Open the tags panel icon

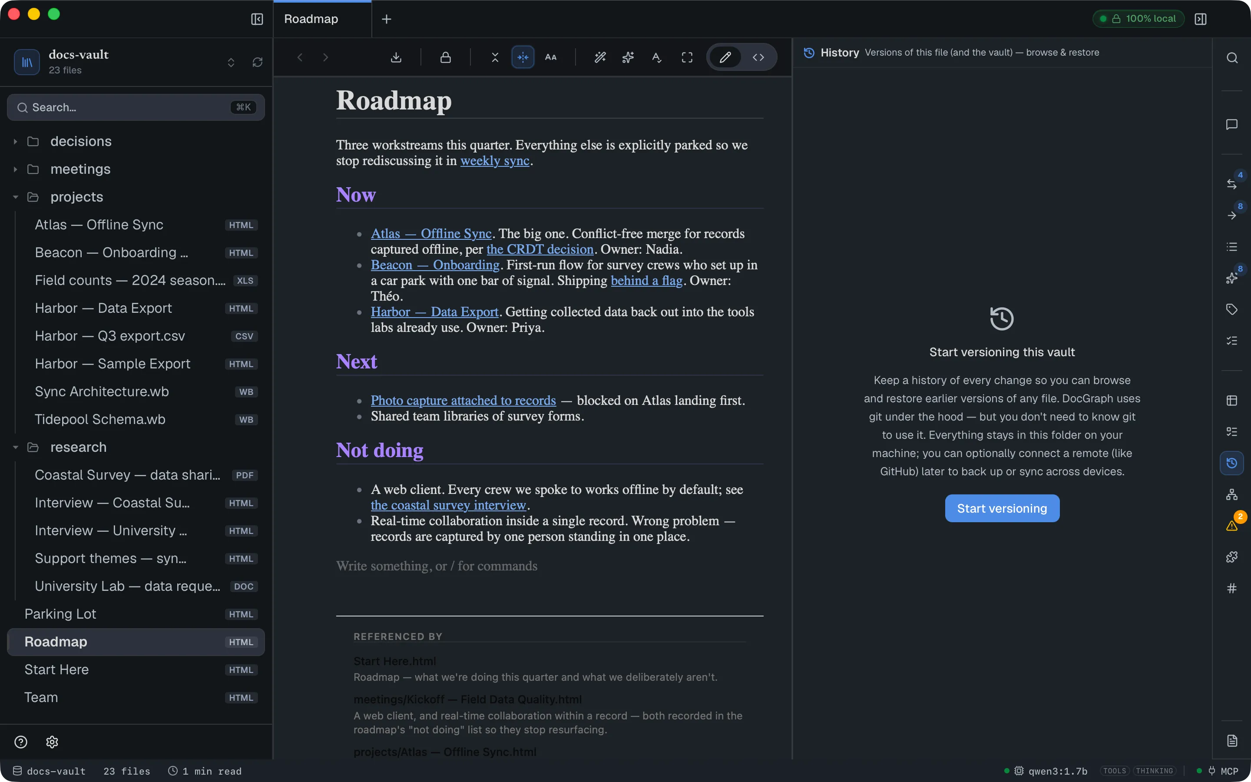pyautogui.click(x=1232, y=309)
